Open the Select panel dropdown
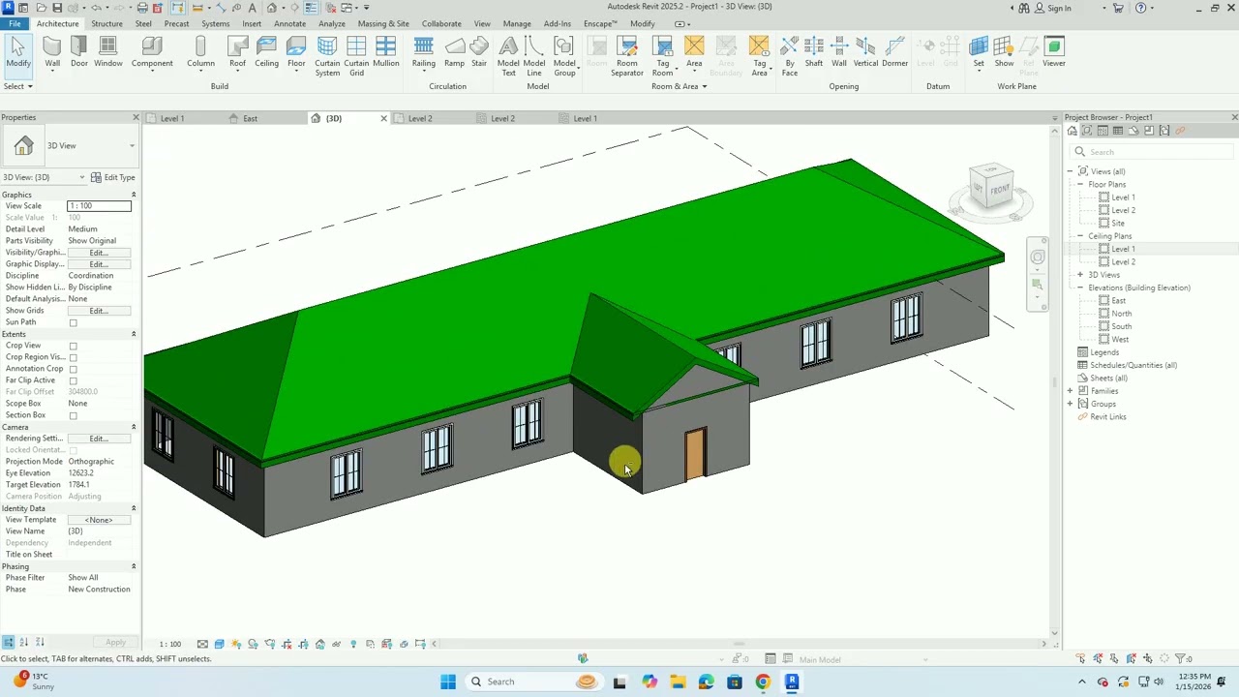This screenshot has height=697, width=1239. coord(17,86)
